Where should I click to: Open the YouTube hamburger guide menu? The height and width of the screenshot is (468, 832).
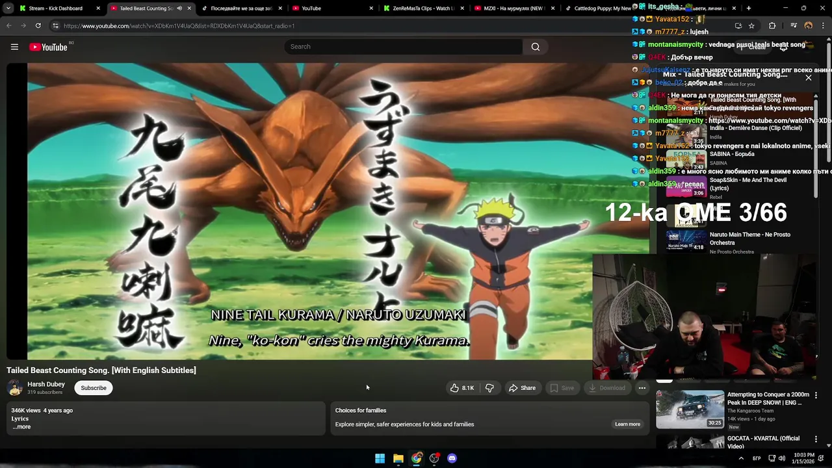pos(14,47)
